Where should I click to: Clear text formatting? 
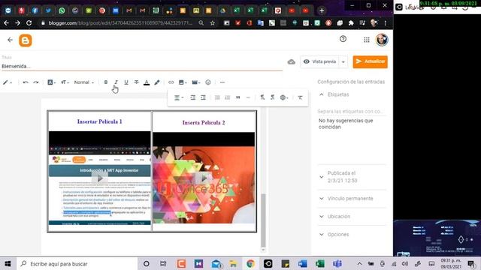click(x=300, y=97)
